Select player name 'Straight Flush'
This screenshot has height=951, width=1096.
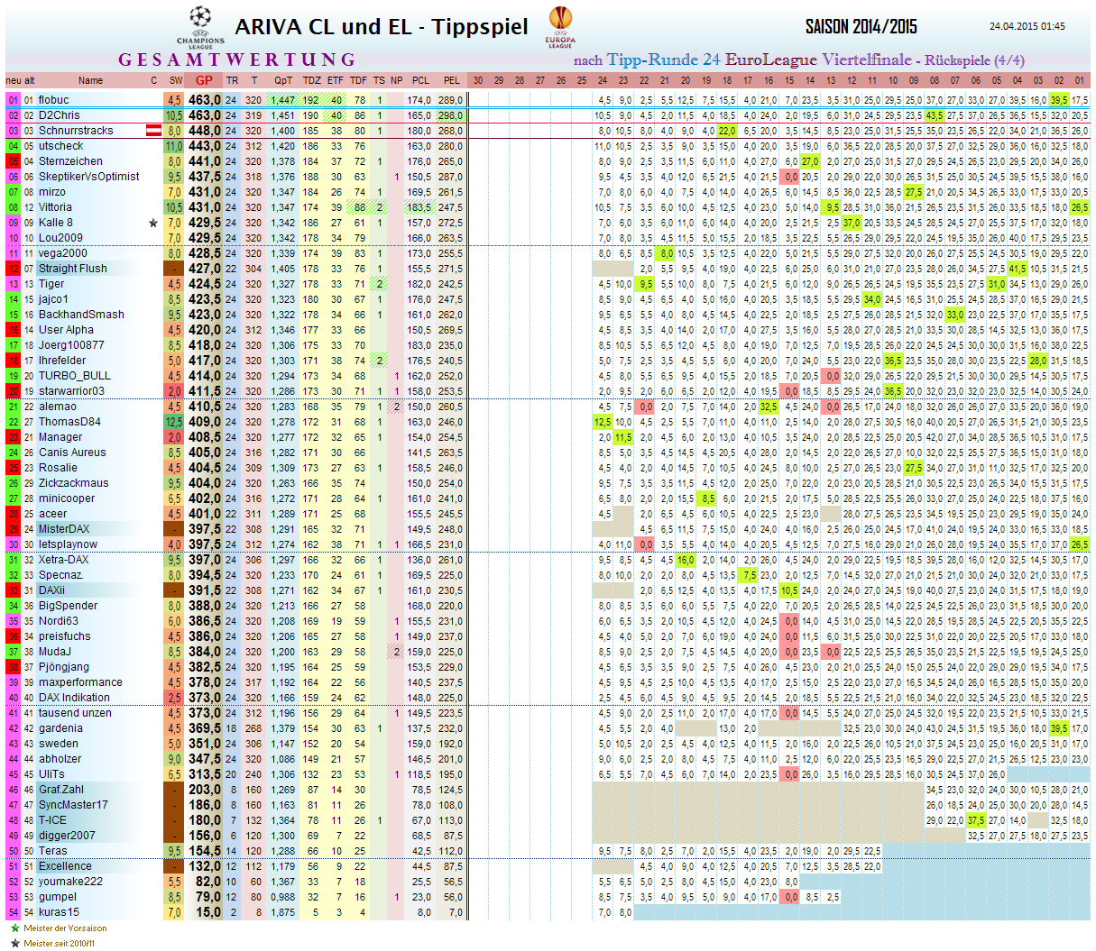pyautogui.click(x=73, y=269)
